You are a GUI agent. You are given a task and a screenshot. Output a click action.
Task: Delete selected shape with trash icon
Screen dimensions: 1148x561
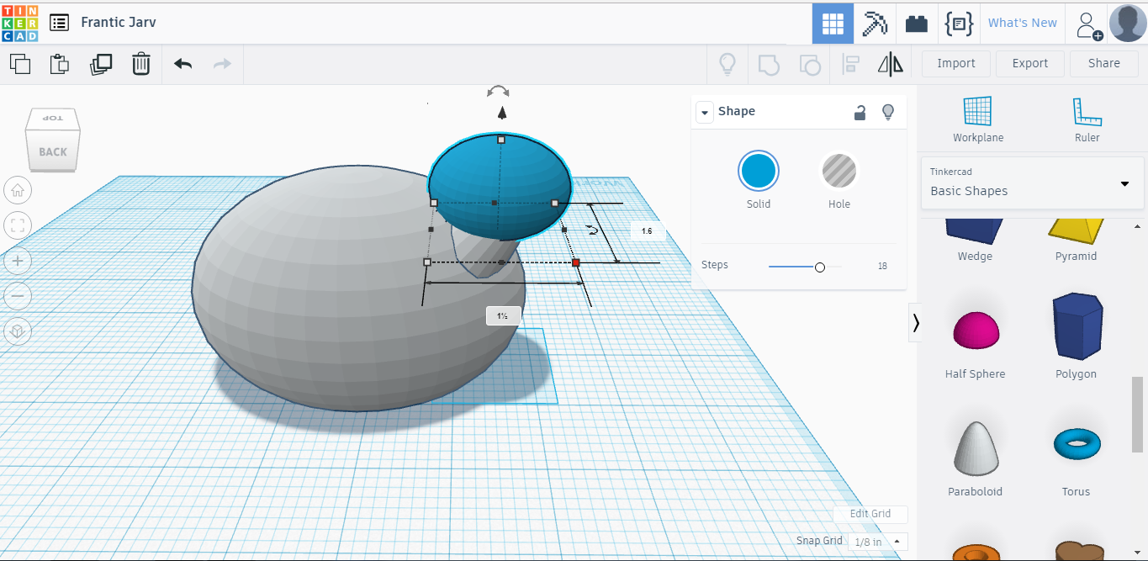tap(141, 64)
